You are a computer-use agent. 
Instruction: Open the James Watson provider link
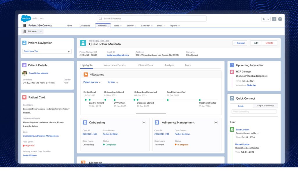(x=30, y=155)
